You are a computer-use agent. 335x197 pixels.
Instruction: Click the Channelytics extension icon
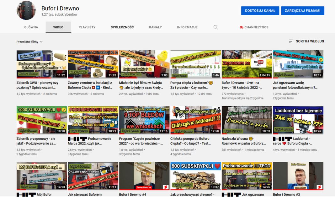242,27
